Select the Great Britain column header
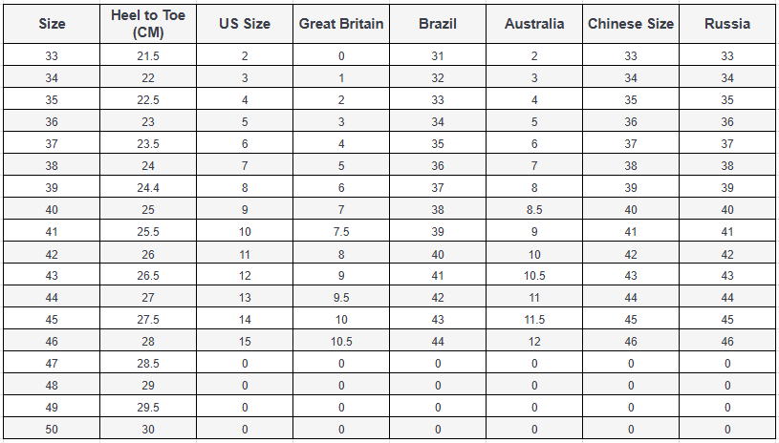The height and width of the screenshot is (443, 779). click(341, 24)
